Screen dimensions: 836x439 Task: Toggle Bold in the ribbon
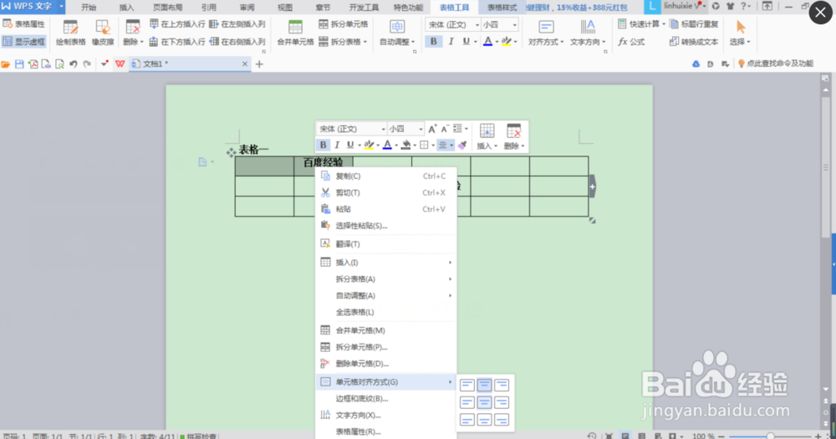433,41
